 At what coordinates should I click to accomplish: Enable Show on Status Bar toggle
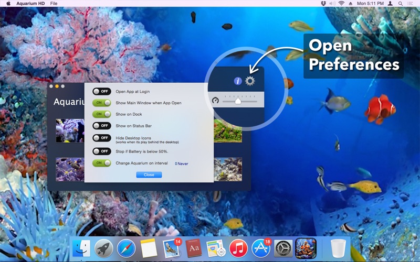102,126
